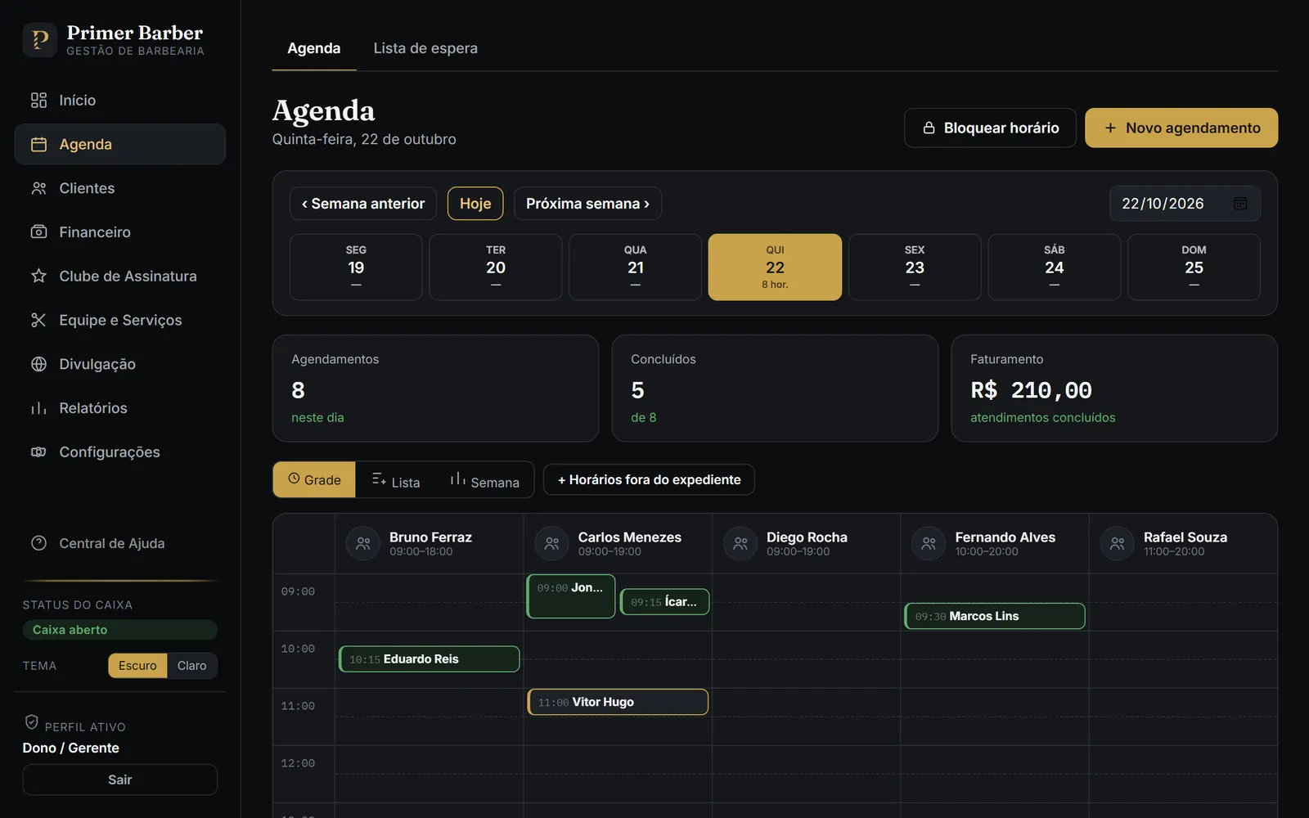This screenshot has width=1309, height=818.
Task: Open Configurações icon in sidebar
Action: pos(38,452)
